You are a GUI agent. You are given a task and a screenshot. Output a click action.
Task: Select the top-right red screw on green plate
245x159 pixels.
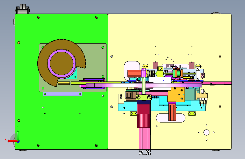pyautogui.click(x=96, y=18)
